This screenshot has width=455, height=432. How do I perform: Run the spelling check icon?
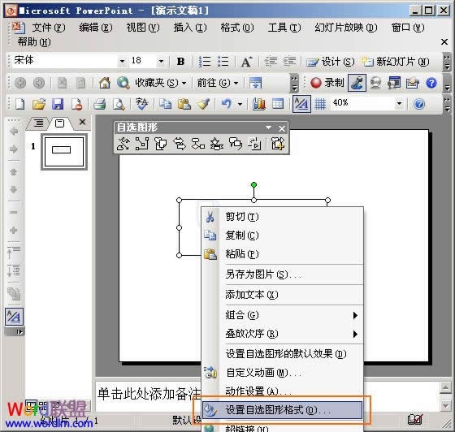tap(141, 104)
